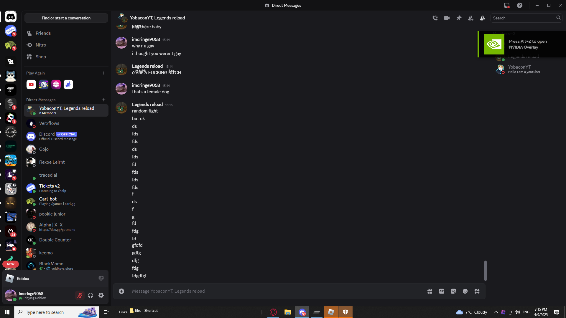This screenshot has height=318, width=566.
Task: Open the Windows Start menu
Action: (7, 312)
